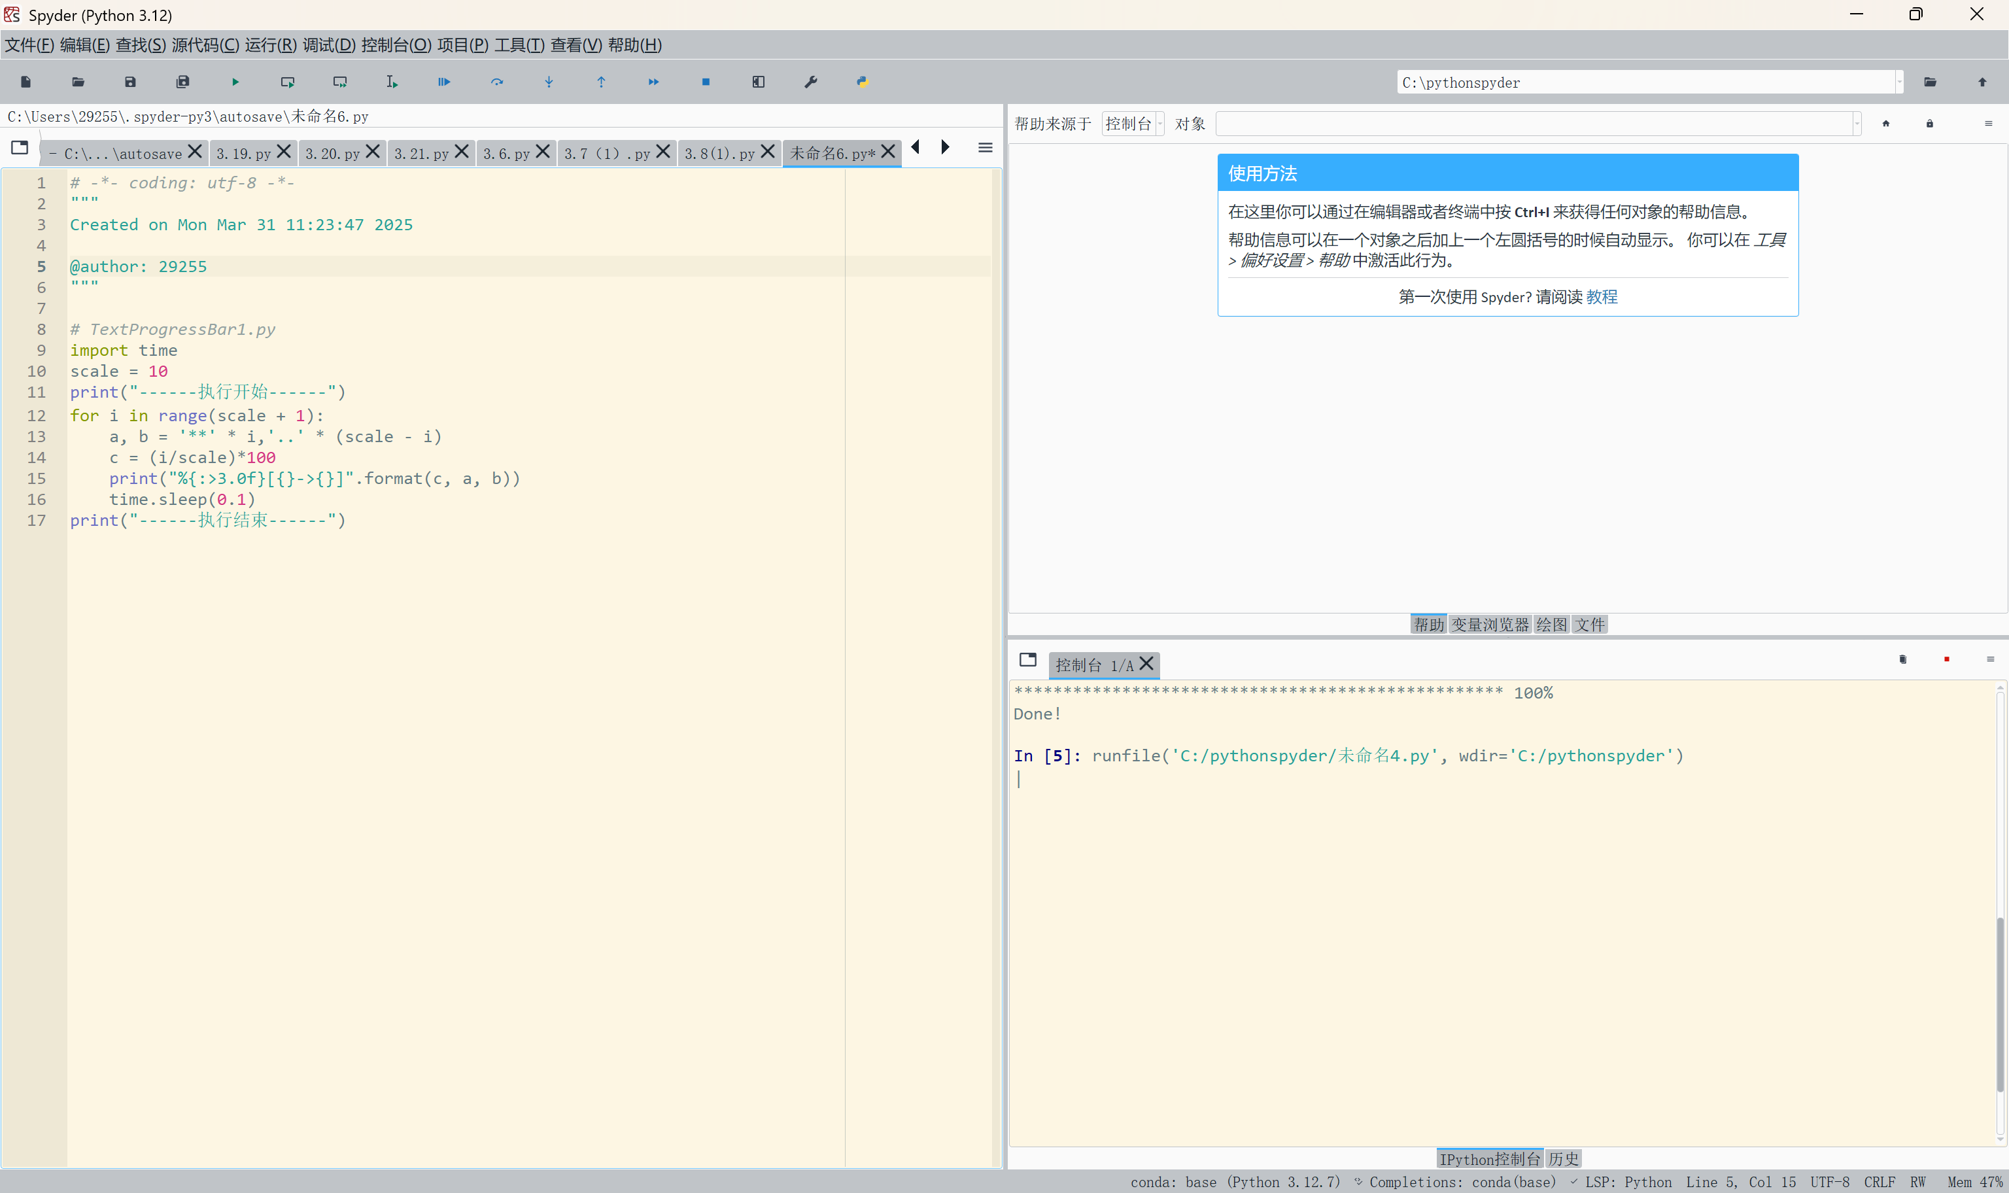Viewport: 2009px width, 1193px height.
Task: Open the 教程 tutorial link
Action: pyautogui.click(x=1601, y=297)
